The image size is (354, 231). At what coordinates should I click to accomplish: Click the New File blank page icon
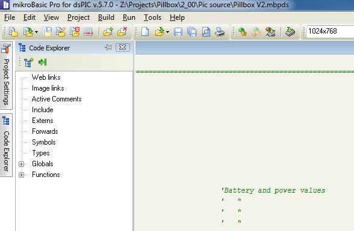145,32
